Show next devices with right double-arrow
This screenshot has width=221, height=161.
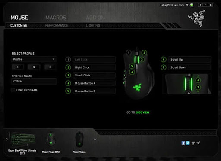click(95, 139)
